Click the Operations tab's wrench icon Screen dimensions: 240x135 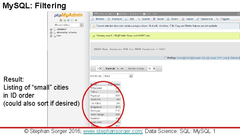pos(198,19)
